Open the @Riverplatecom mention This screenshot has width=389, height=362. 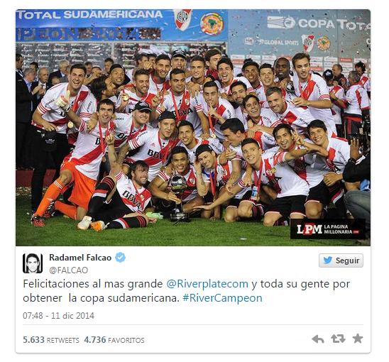207,284
